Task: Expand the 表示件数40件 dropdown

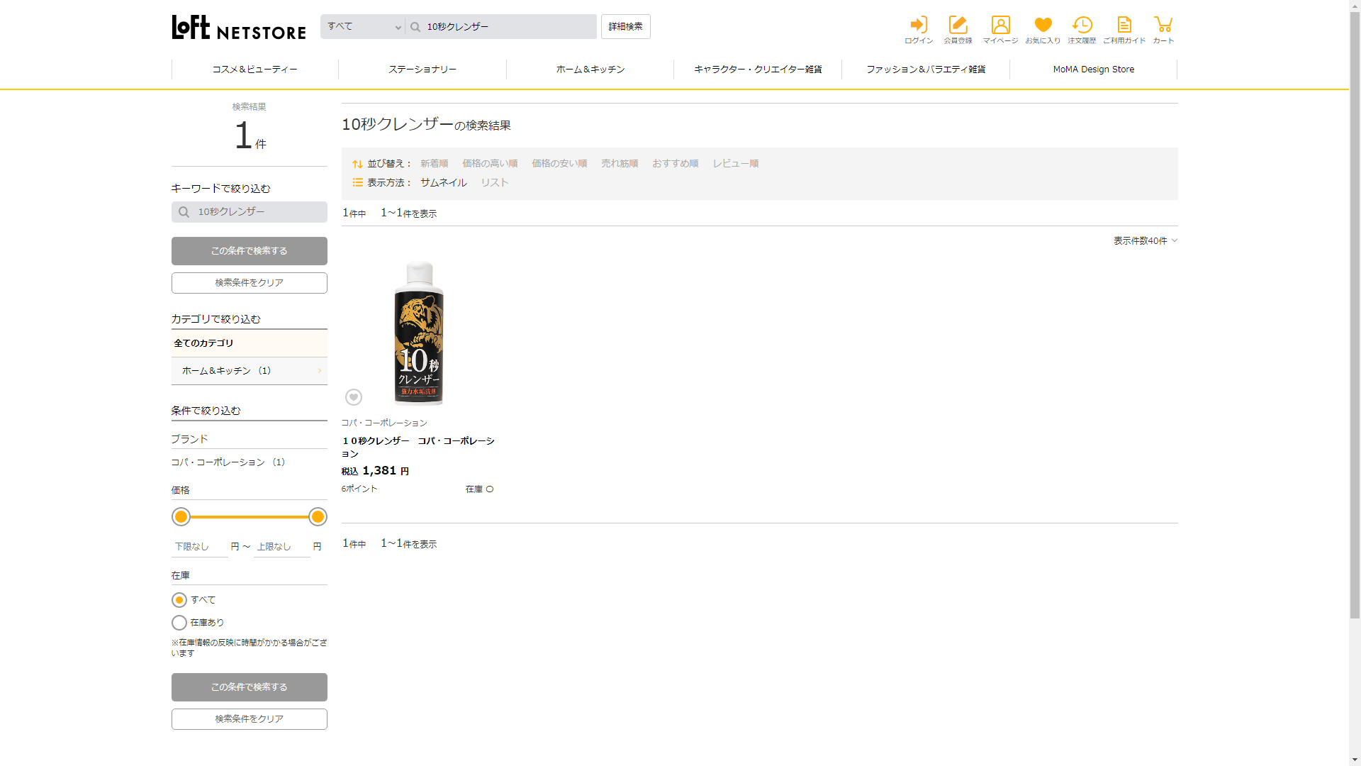Action: pos(1145,241)
